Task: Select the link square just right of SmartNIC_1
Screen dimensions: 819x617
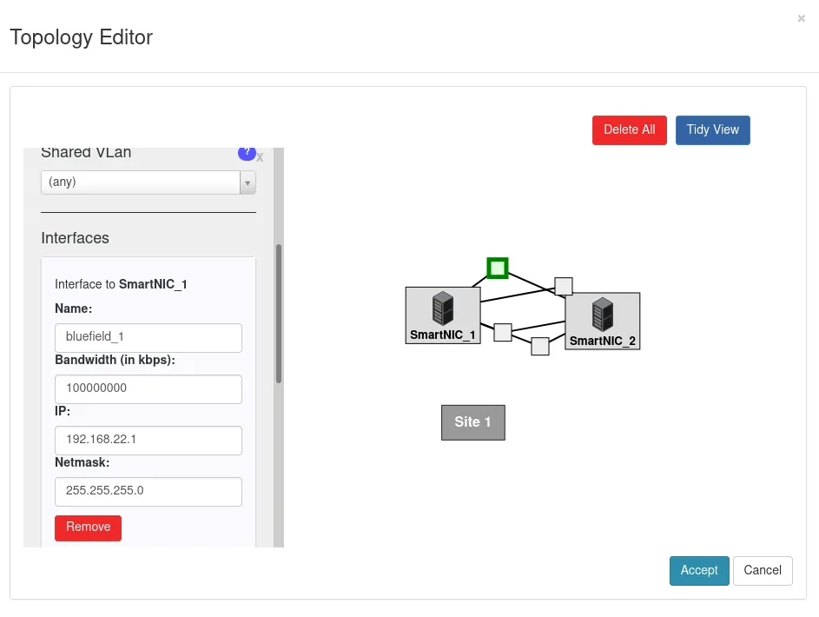Action: coord(503,332)
